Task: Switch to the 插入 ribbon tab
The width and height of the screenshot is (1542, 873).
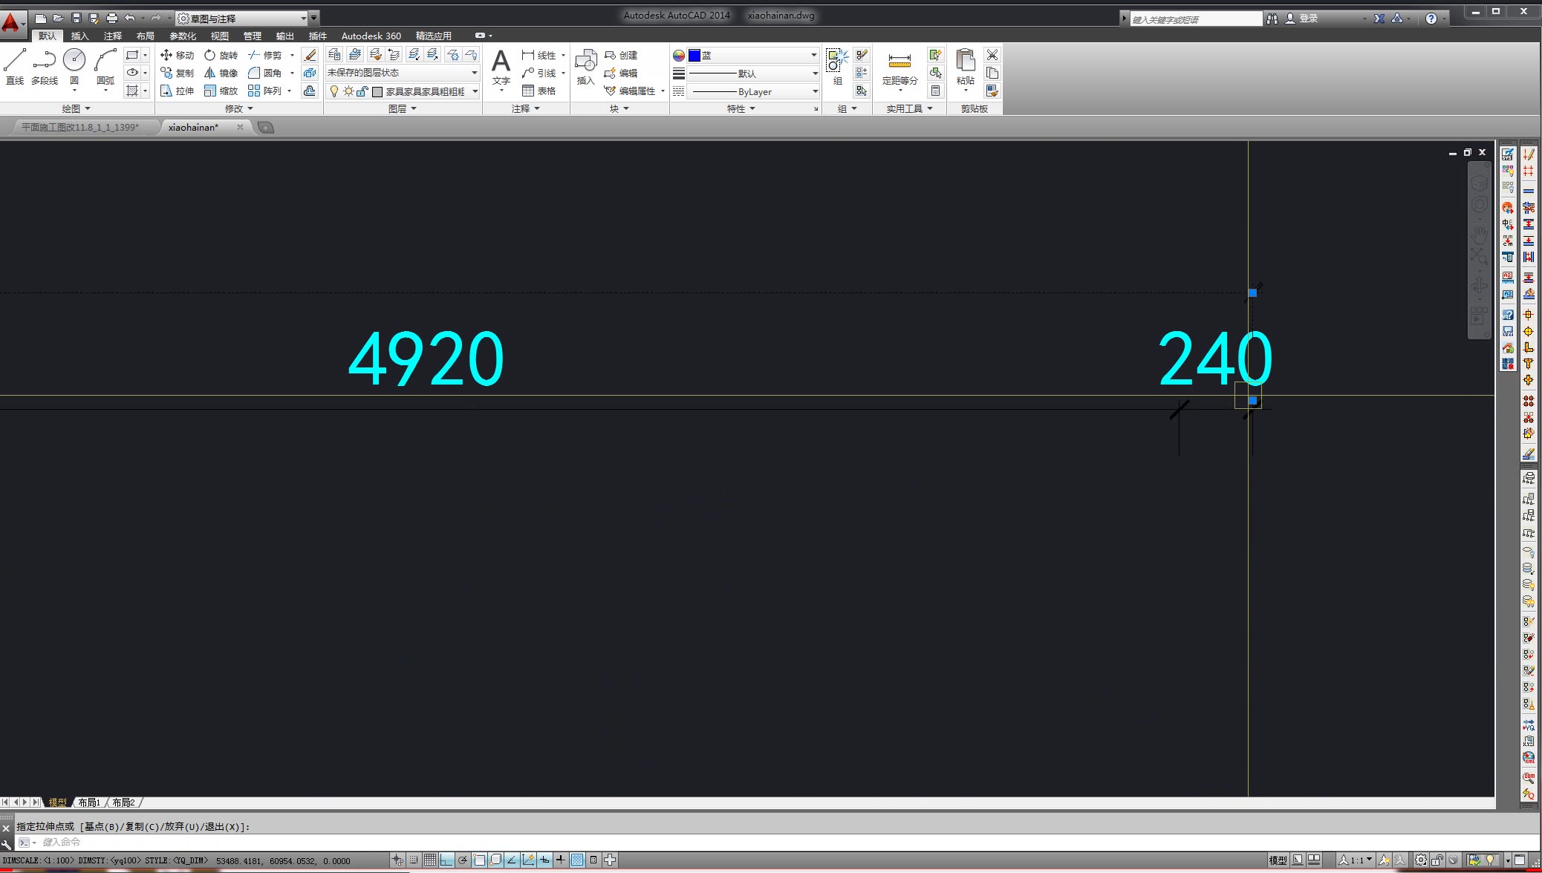Action: [79, 36]
